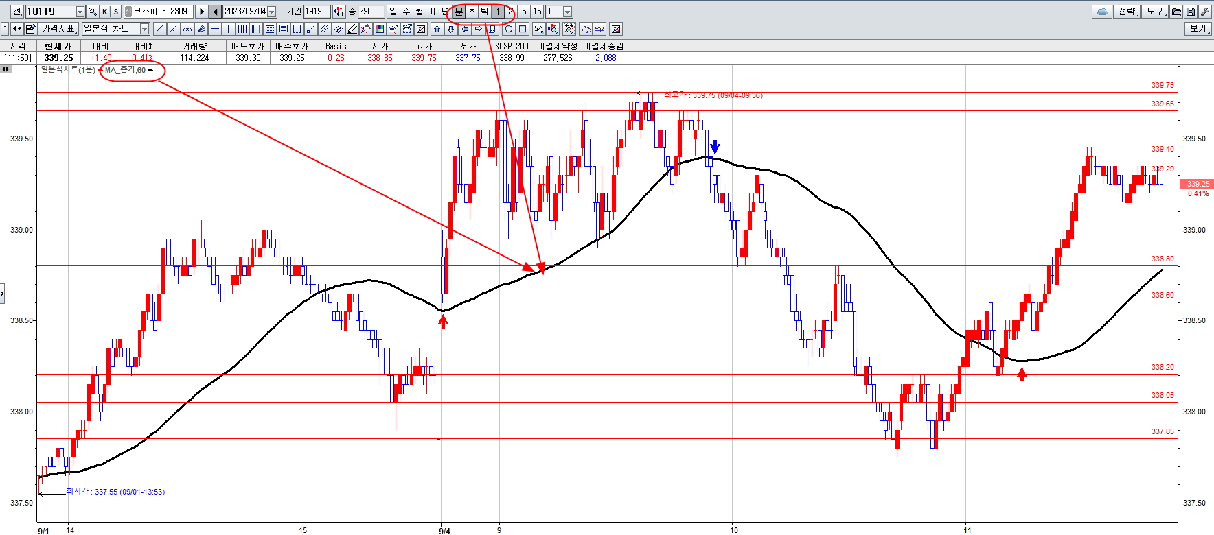Click the 보기 view button
The width and height of the screenshot is (1214, 535).
pos(1198,29)
